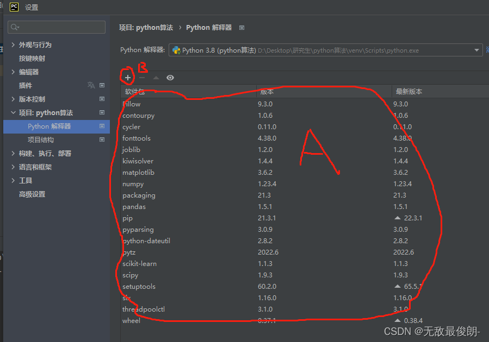
Task: Click the icon beside Python 解释器 breadcrumb
Action: (240, 27)
